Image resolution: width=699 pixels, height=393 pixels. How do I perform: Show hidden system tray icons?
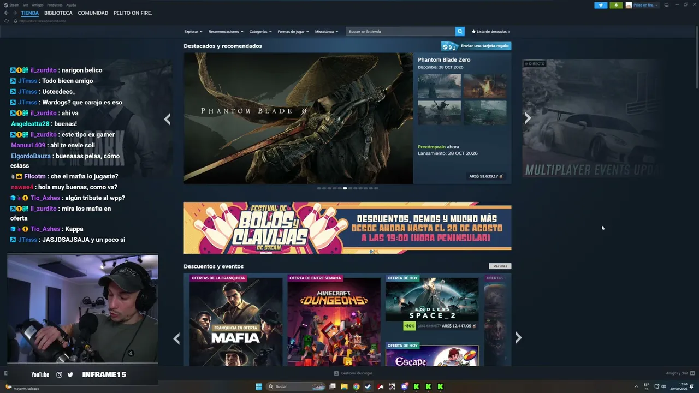click(x=636, y=386)
